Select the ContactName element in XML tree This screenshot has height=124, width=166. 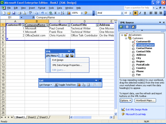(144, 48)
